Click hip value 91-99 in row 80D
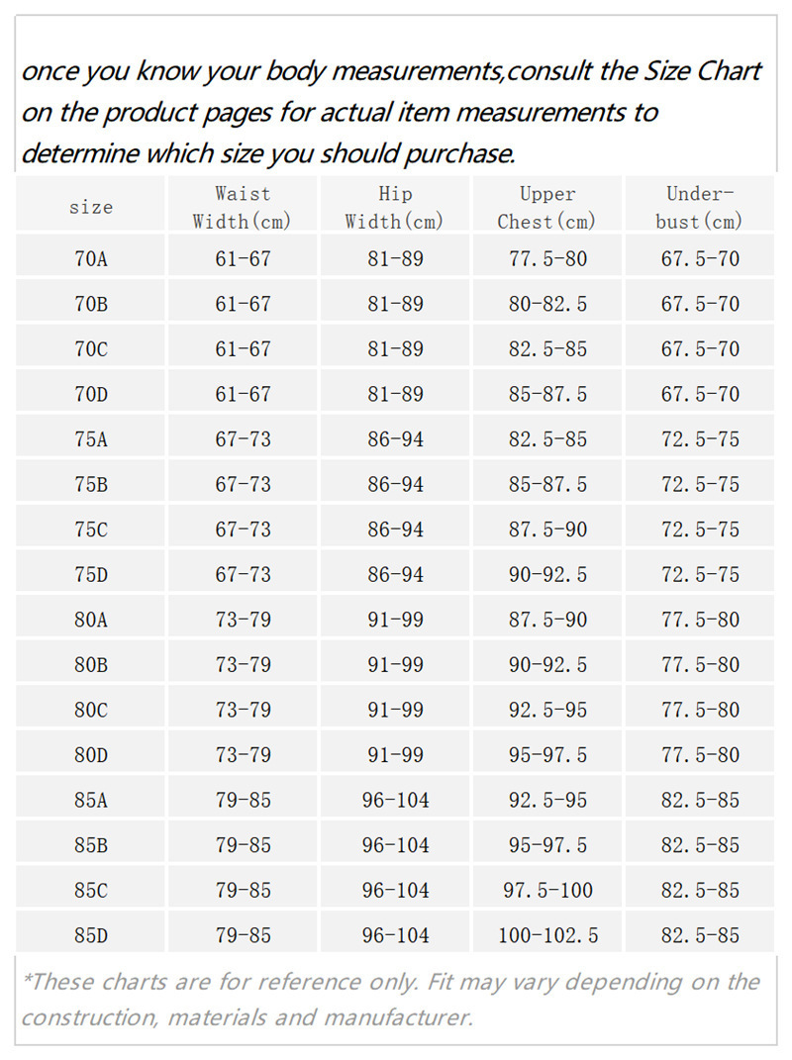 [x=394, y=755]
